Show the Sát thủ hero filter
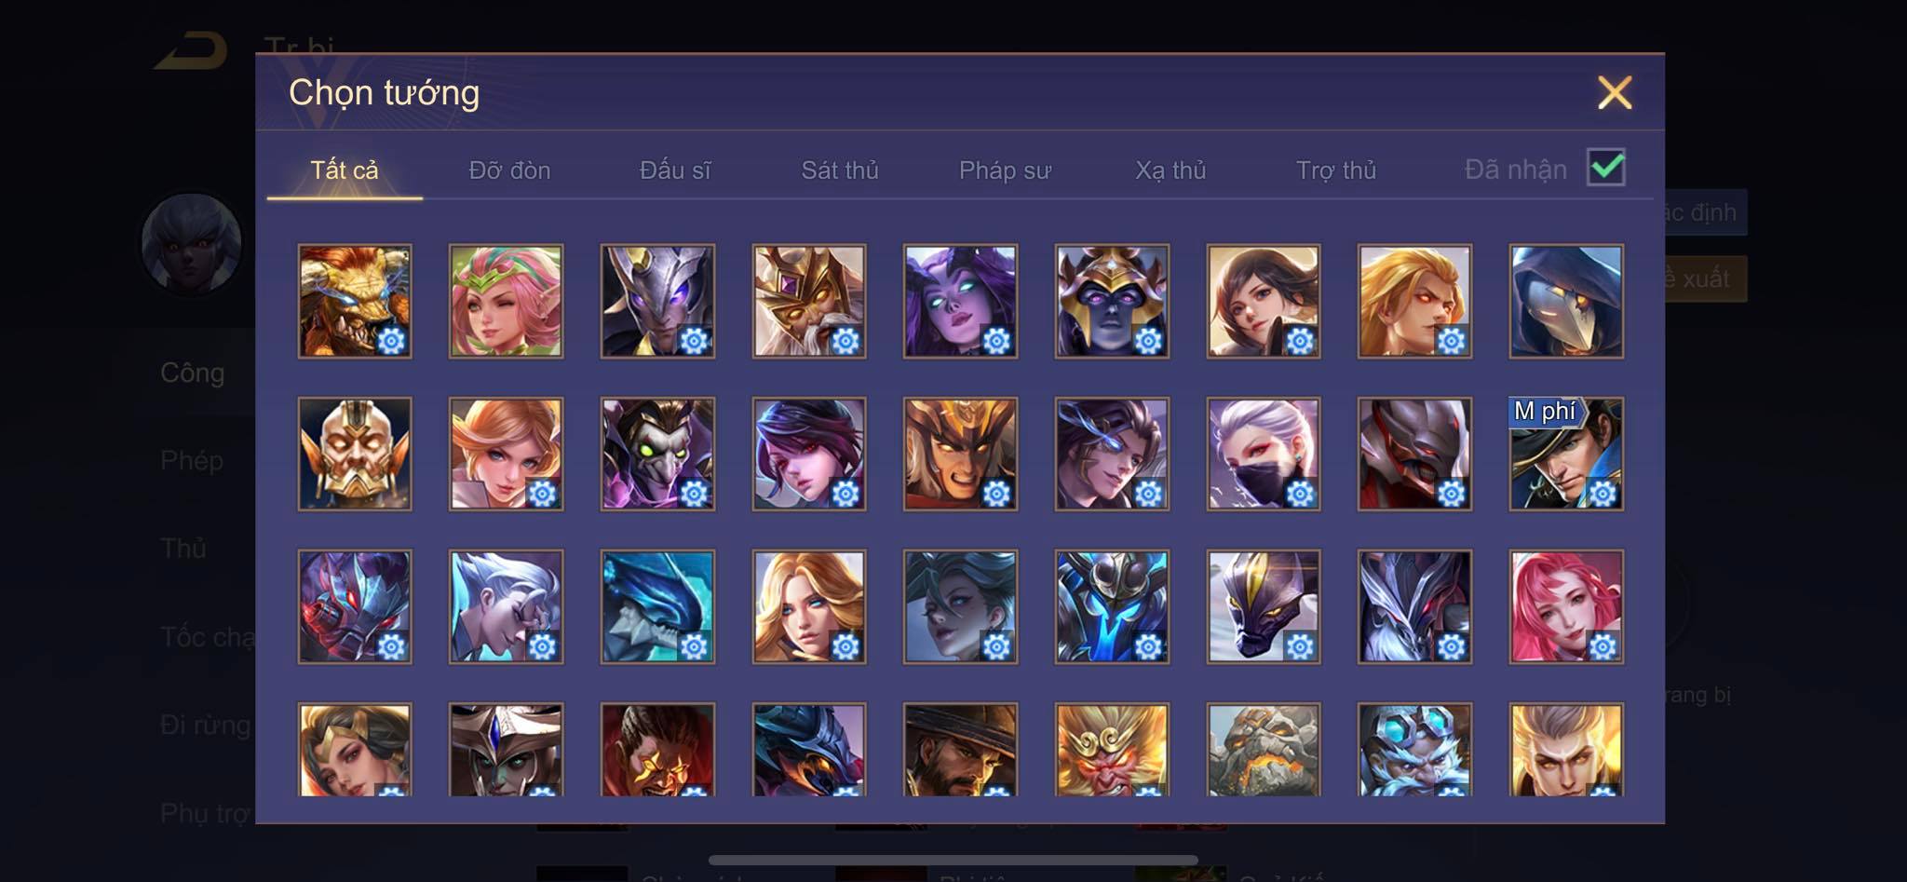This screenshot has width=1907, height=882. pos(840,170)
